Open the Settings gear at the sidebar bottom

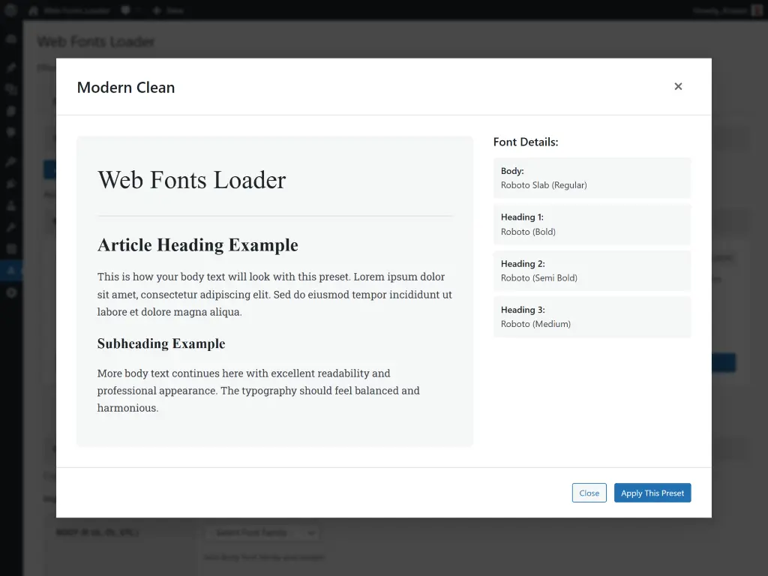coord(10,292)
